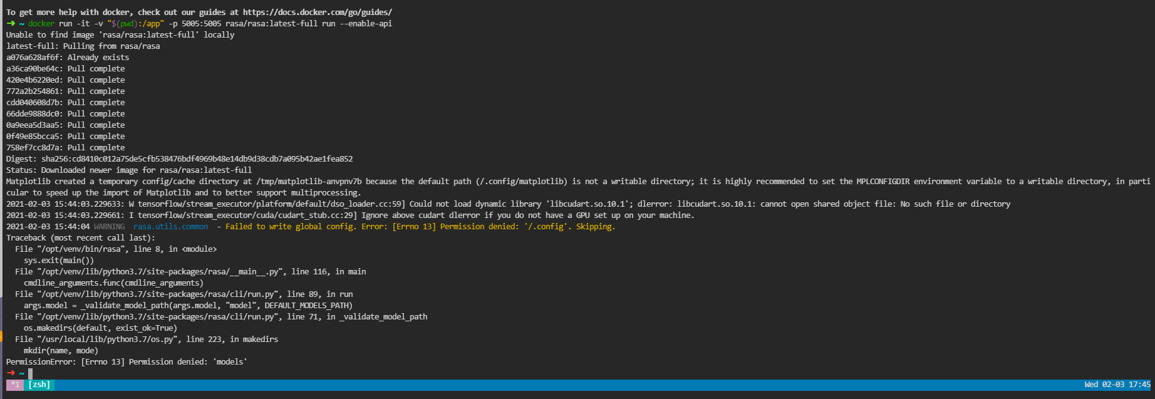
Task: Click the 'mkdir(name, mode)' code line
Action: 61,350
